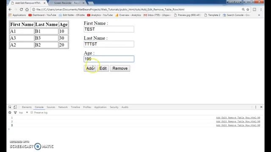The height and width of the screenshot is (152, 271).
Task: Open the DevTools Profiles tab
Action: [87, 107]
